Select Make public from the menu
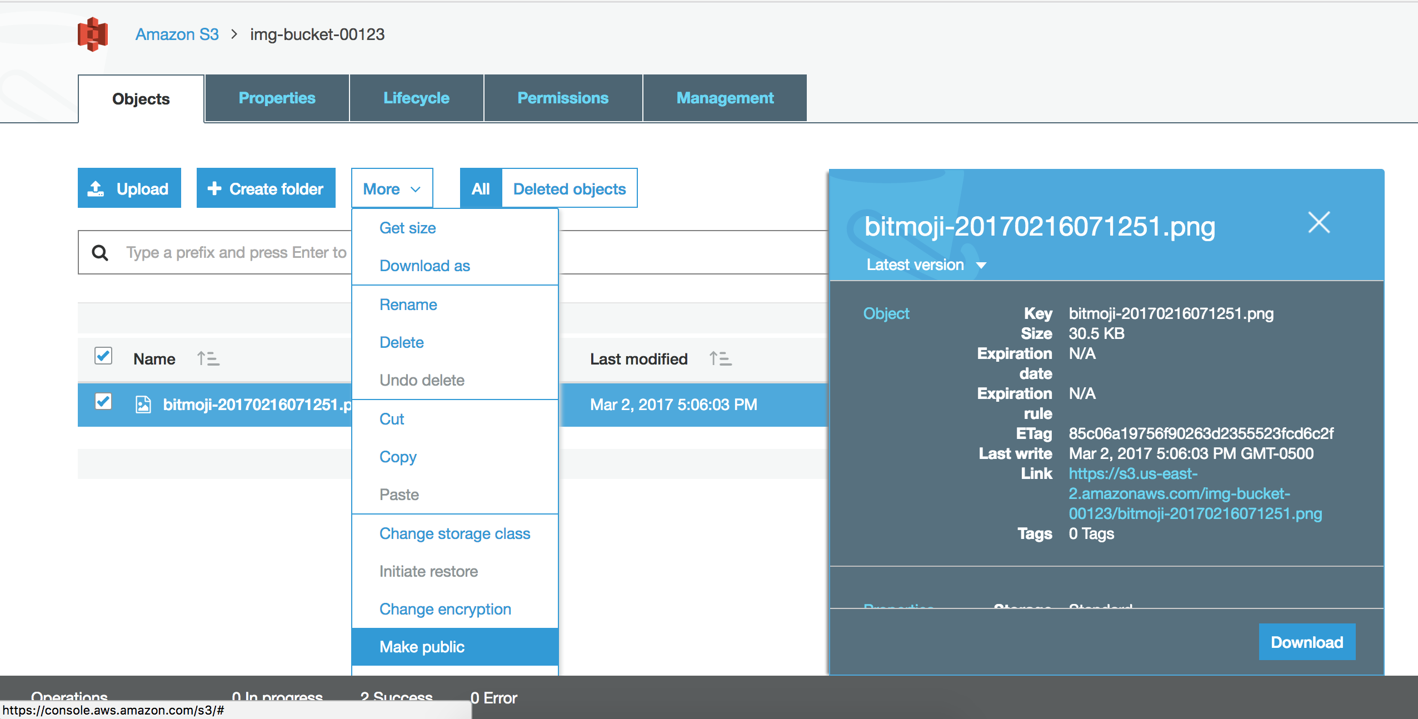 pos(422,647)
